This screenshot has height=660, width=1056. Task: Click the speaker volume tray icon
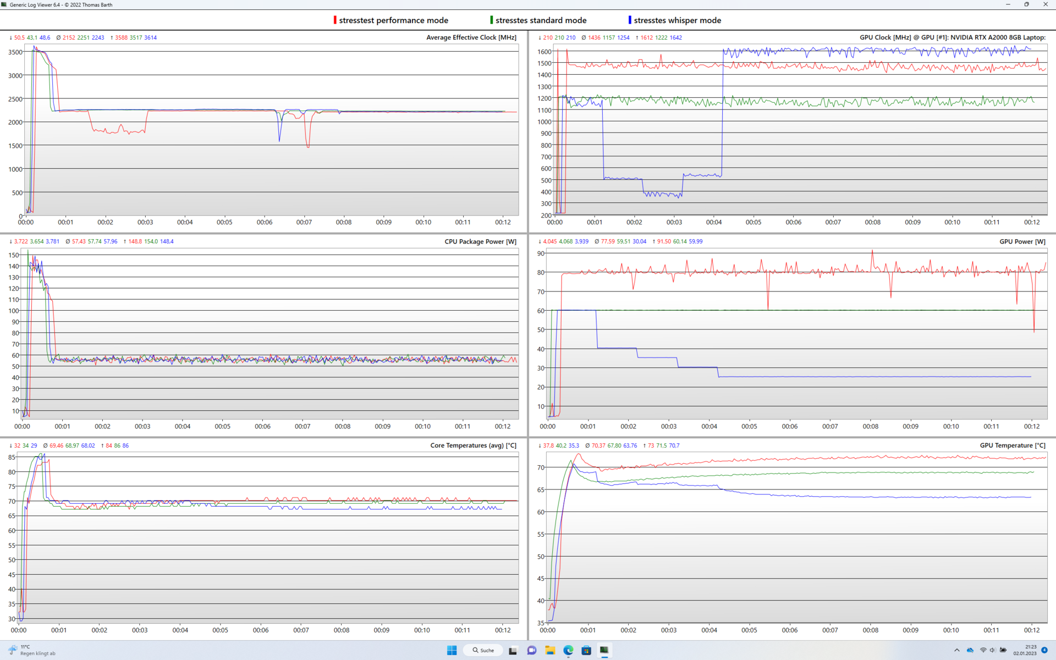[x=993, y=650]
